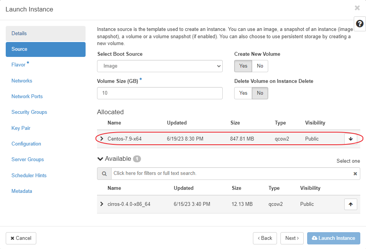This screenshot has height=249, width=366.
Task: Click the Volume Size input field
Action: [x=160, y=93]
